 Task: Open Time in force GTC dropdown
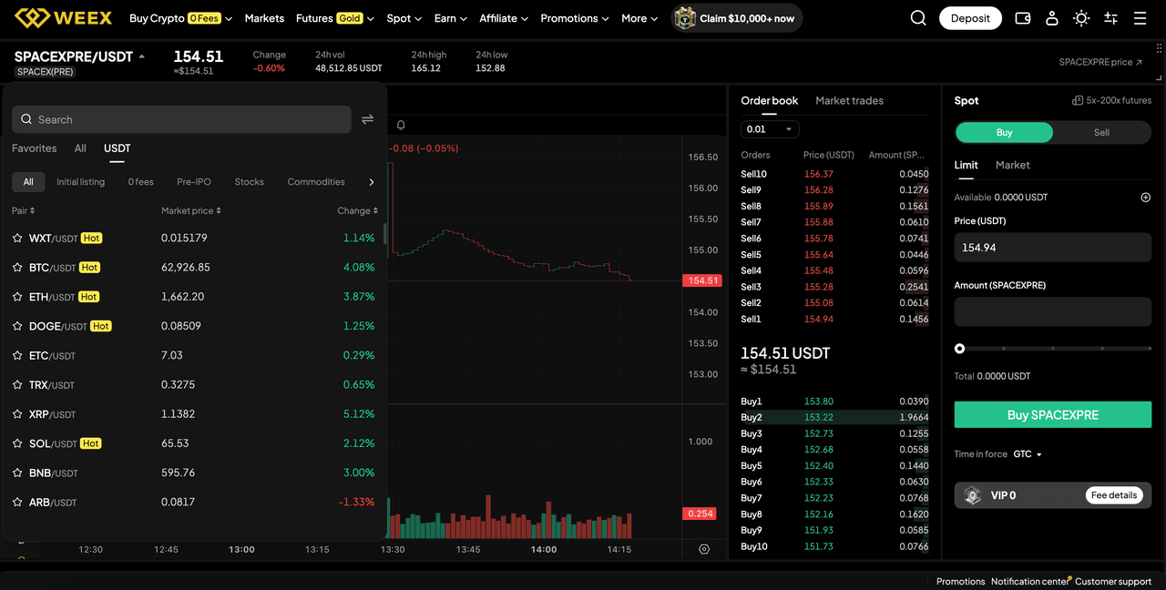1028,454
